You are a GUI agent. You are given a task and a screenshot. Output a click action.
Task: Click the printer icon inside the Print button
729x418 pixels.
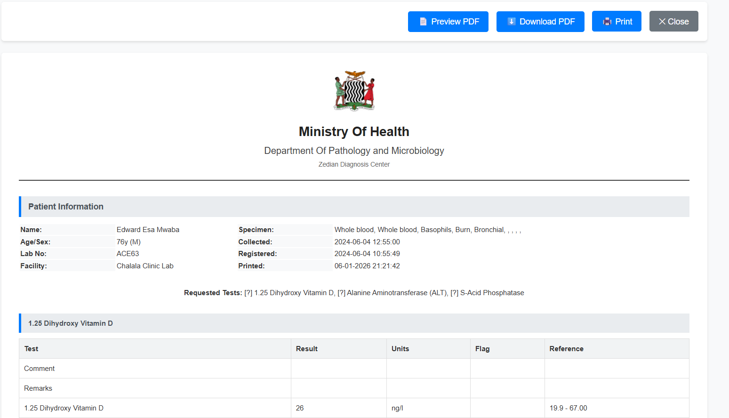tap(607, 21)
